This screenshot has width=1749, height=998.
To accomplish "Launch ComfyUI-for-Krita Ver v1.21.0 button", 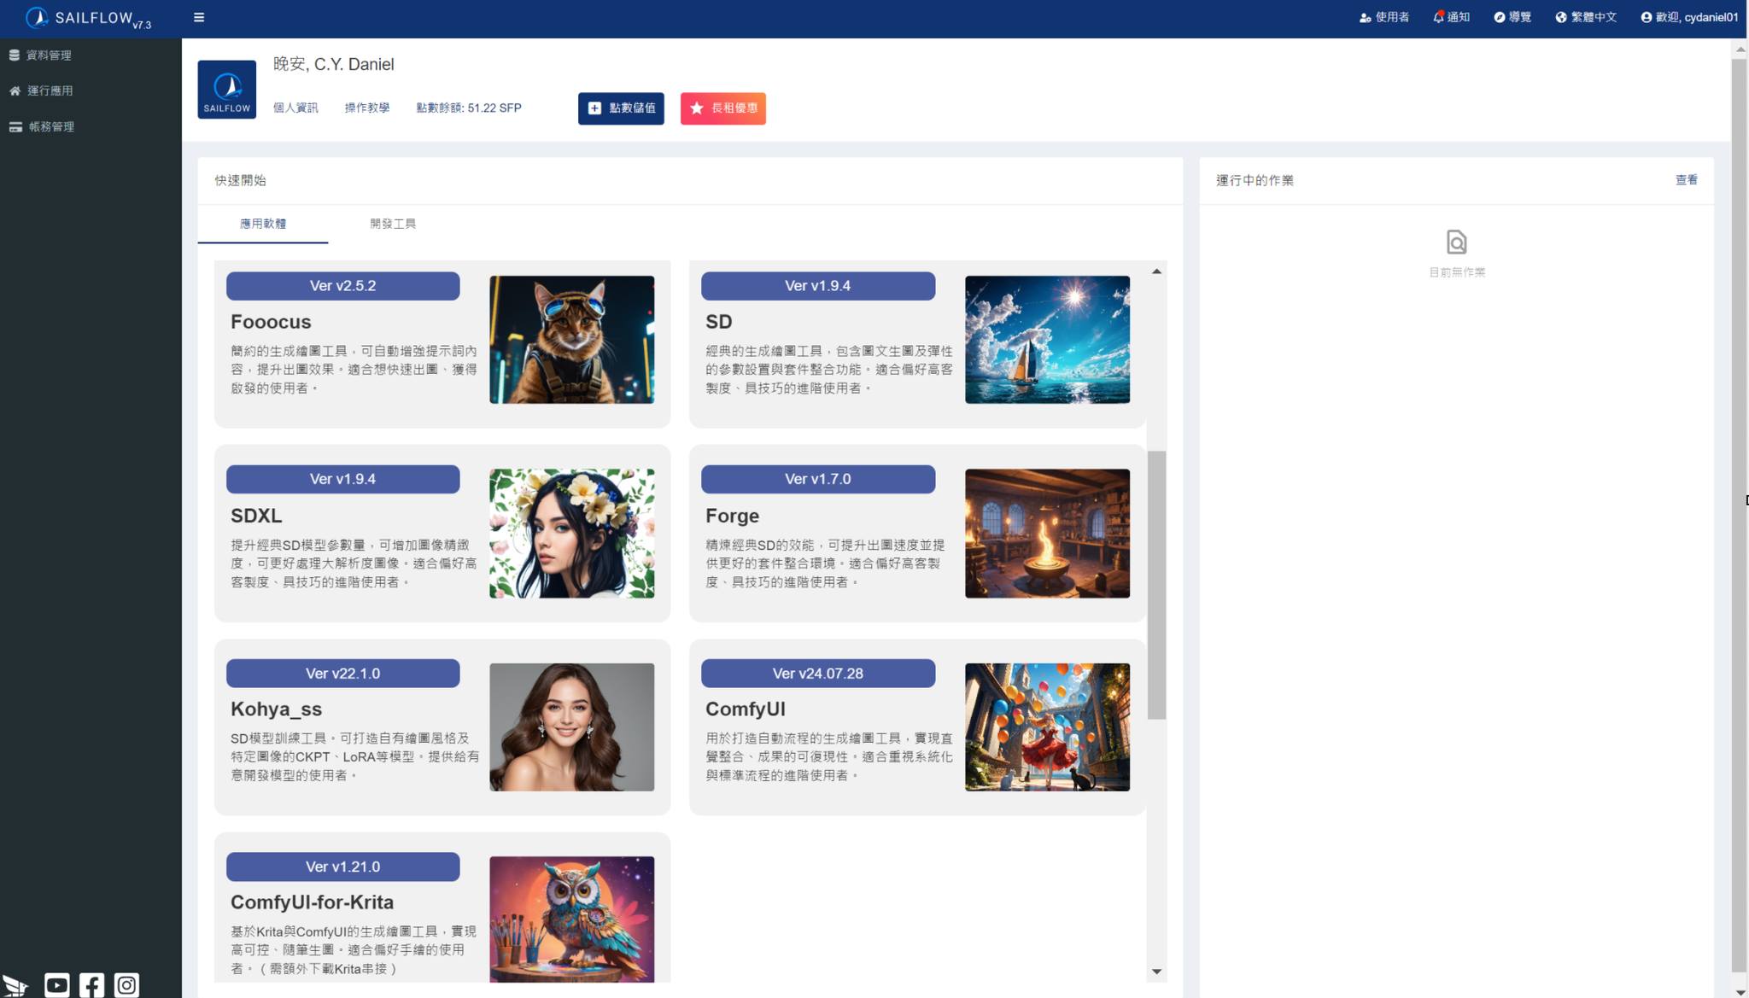I will pyautogui.click(x=342, y=867).
